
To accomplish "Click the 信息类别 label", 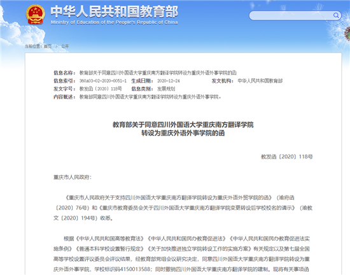I will (x=142, y=89).
